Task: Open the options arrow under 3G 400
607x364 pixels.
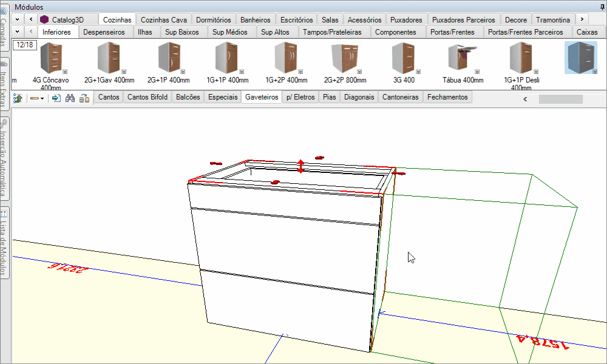Action: point(418,71)
